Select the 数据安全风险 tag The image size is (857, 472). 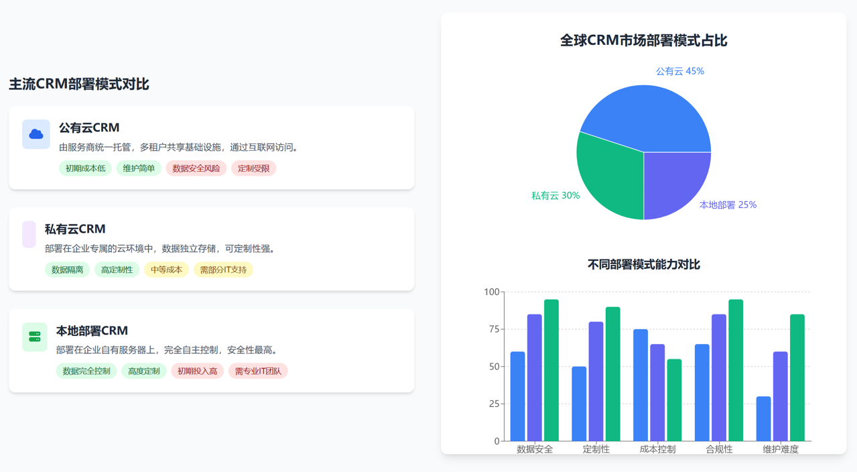point(196,168)
